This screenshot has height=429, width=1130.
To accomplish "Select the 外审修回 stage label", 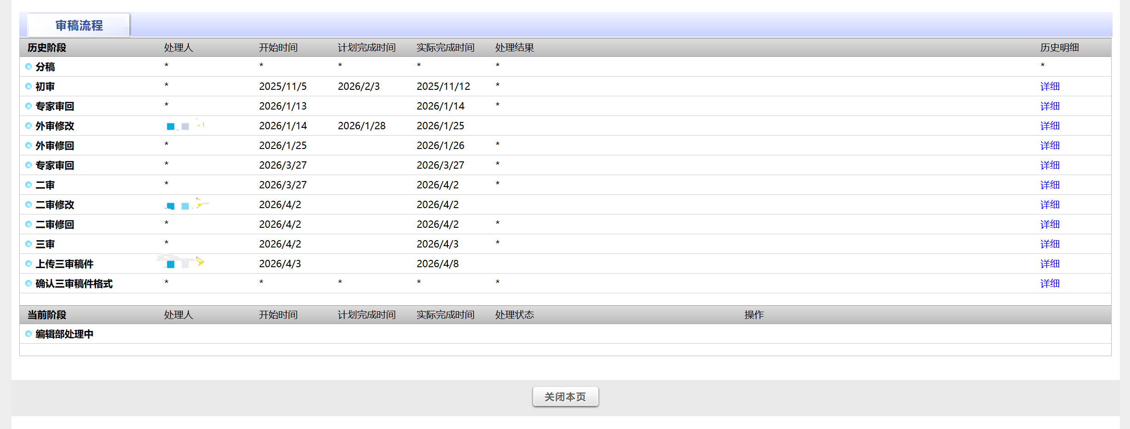I will click(55, 146).
